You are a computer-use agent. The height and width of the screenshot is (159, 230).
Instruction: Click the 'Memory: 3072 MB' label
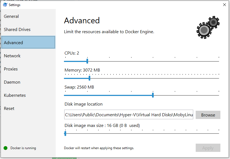coord(82,70)
